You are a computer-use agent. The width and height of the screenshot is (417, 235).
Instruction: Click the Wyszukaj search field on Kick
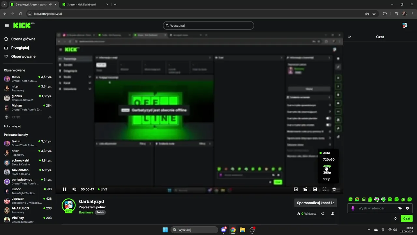coord(208,25)
